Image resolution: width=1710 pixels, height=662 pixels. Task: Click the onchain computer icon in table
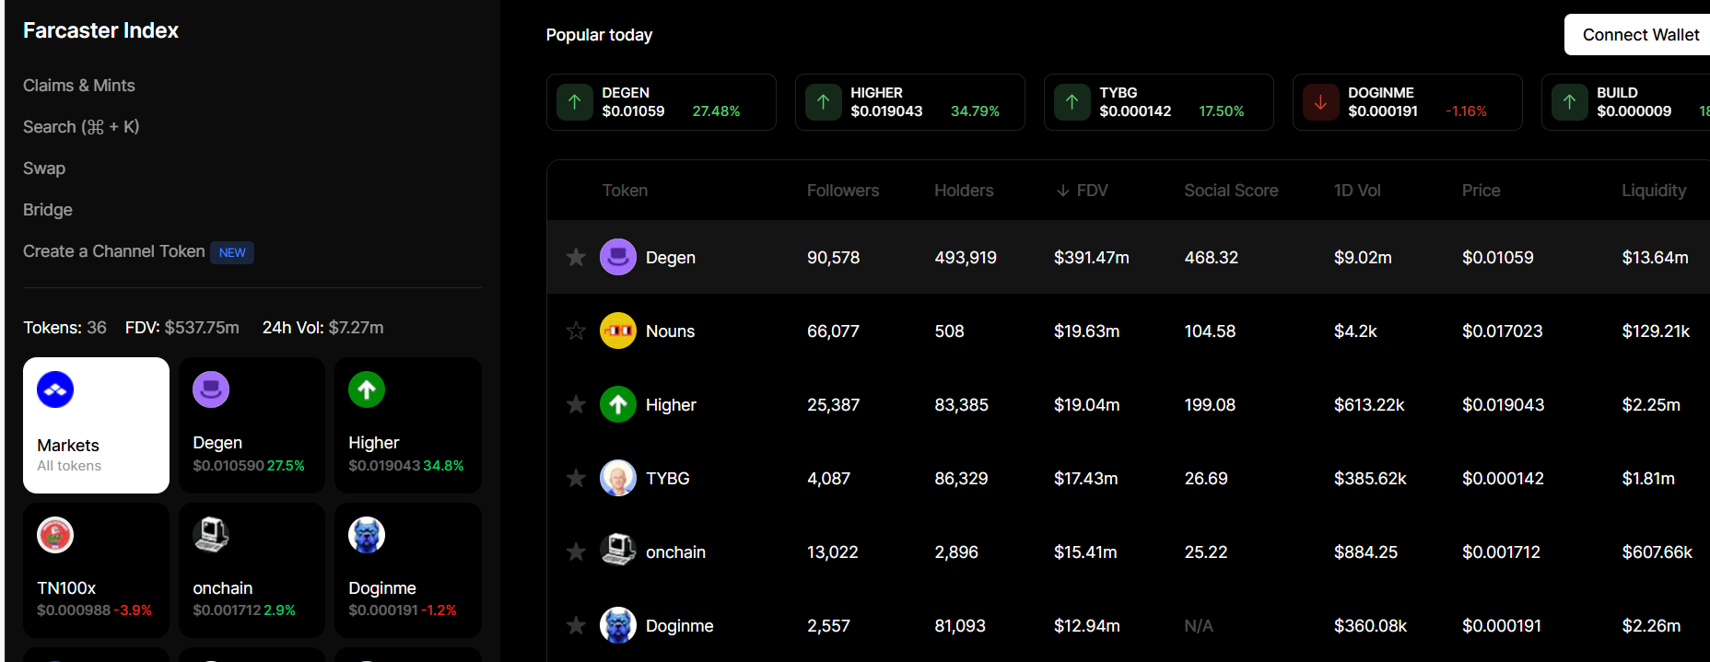click(x=617, y=551)
